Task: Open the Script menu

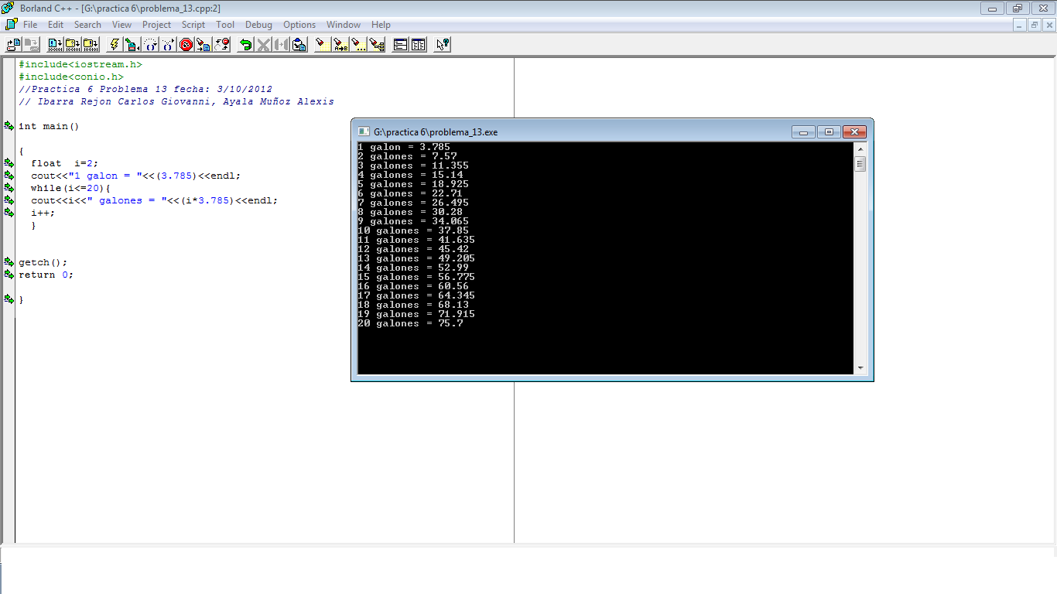Action: pyautogui.click(x=193, y=24)
